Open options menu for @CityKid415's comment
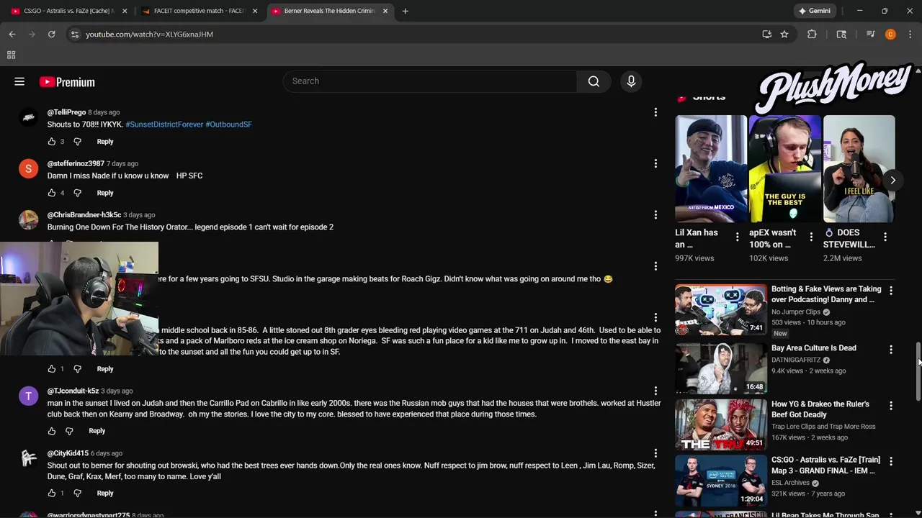This screenshot has height=518, width=922. [x=655, y=453]
